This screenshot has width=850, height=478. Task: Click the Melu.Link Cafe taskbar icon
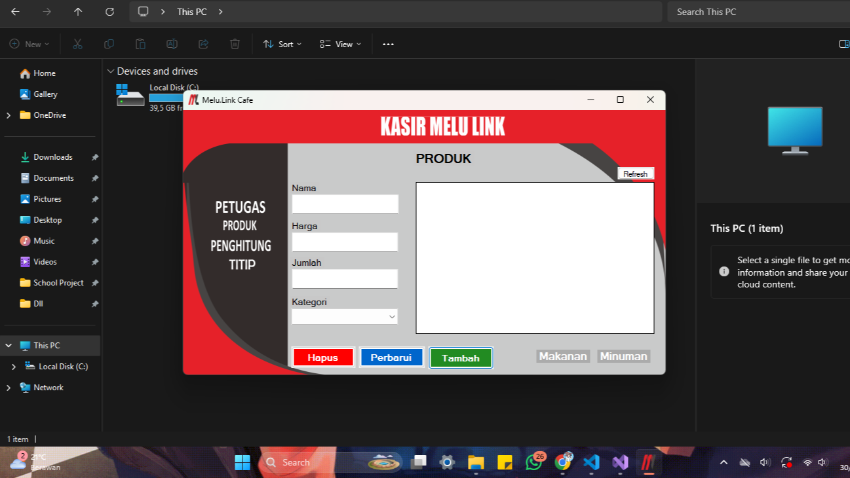648,462
